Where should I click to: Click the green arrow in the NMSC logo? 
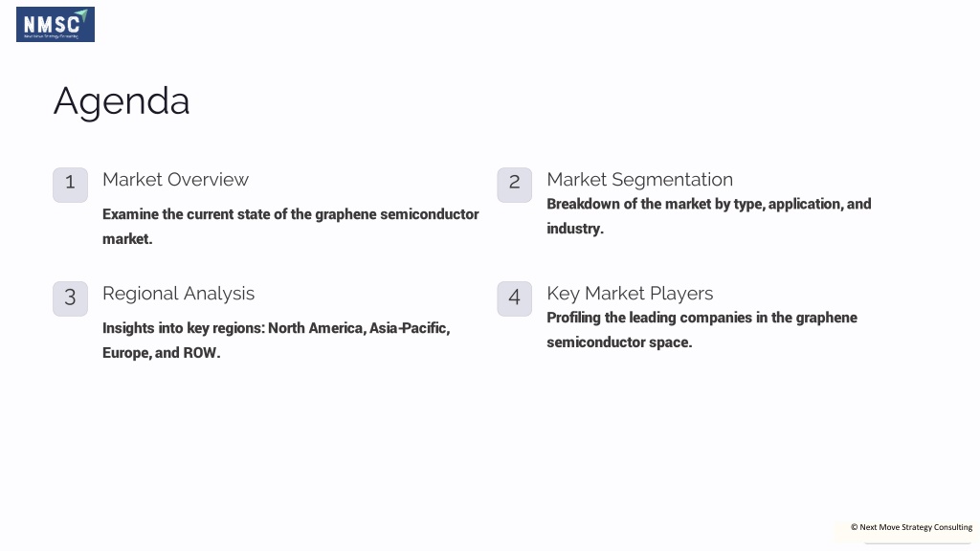click(x=81, y=15)
